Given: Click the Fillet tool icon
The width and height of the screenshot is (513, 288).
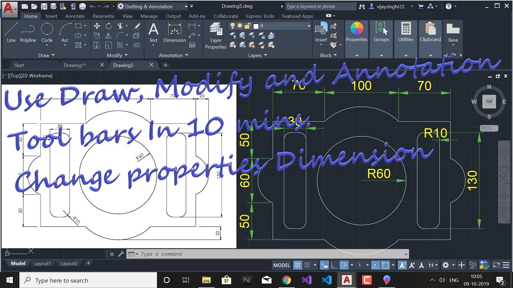Looking at the screenshot, I should point(120,36).
